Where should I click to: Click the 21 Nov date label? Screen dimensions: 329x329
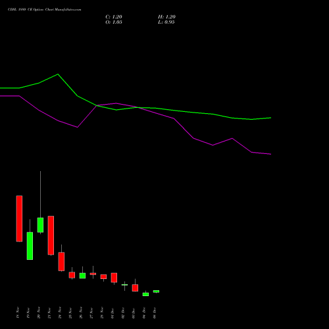(x=49, y=313)
